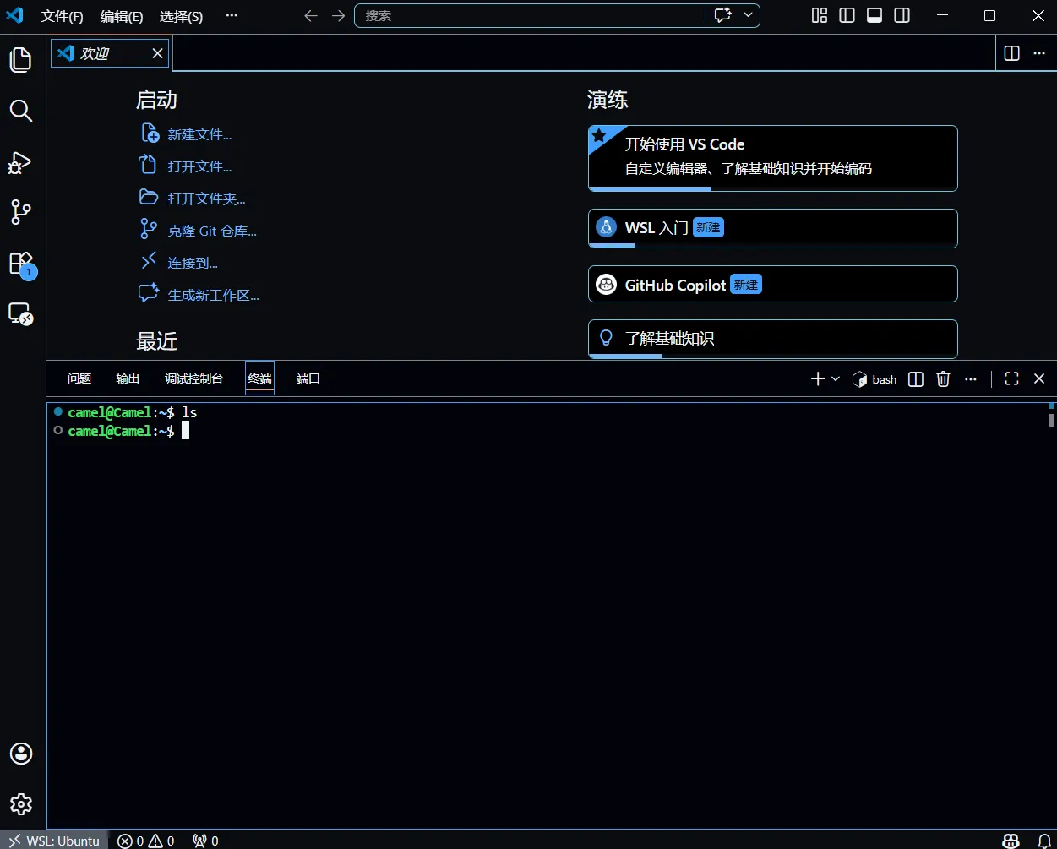Open the Explorer view in activity bar

click(21, 59)
